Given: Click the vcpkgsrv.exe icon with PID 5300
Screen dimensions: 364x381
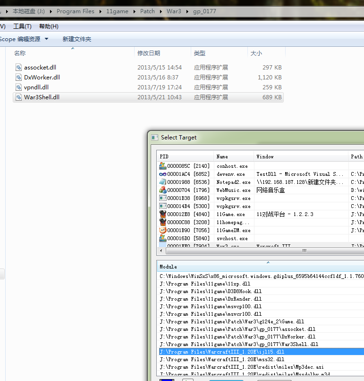Looking at the screenshot, I should 162,206.
